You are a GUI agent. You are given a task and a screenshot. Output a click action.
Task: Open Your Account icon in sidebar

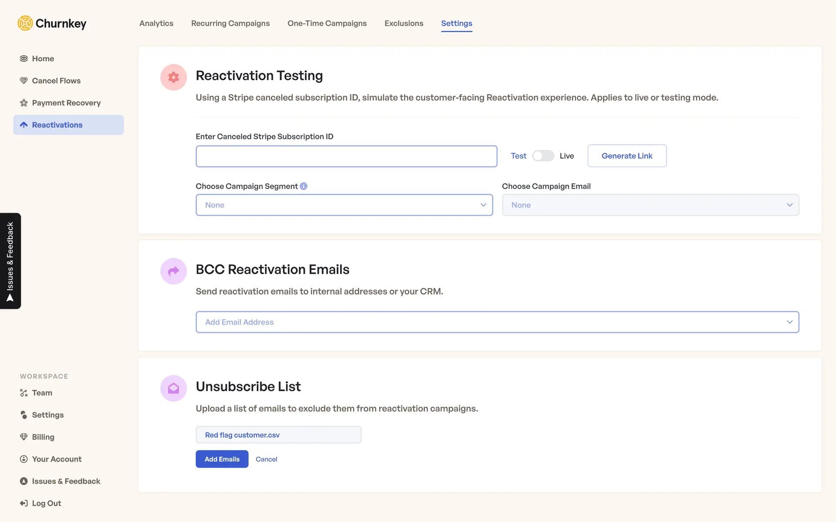pyautogui.click(x=24, y=459)
